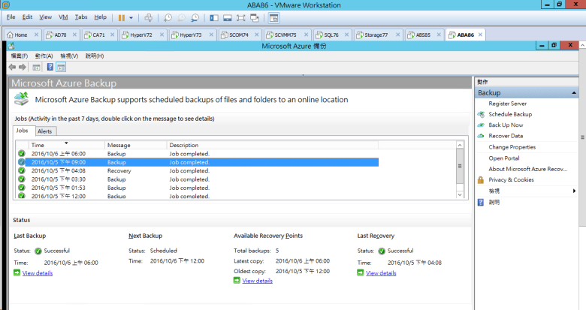Open the pause button dropdown arrow

pyautogui.click(x=131, y=17)
